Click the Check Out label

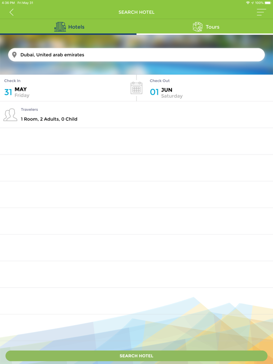tap(160, 81)
